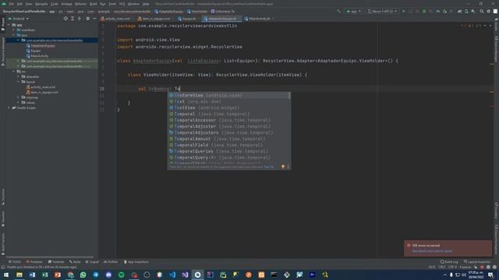This screenshot has height=280, width=499.
Task: Choose TemporalAdjuster completion suggestion
Action: (228, 126)
